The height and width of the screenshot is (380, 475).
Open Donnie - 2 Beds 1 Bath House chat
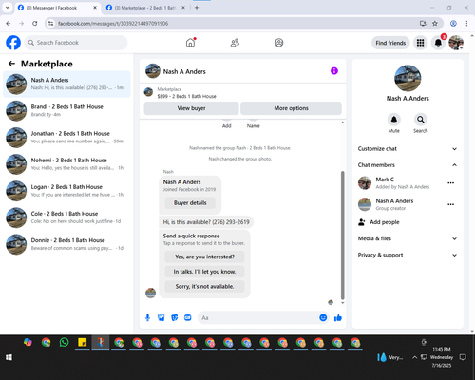coord(66,244)
